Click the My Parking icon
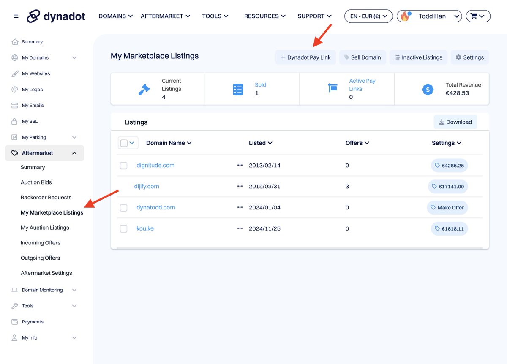This screenshot has height=364, width=507. coord(14,137)
